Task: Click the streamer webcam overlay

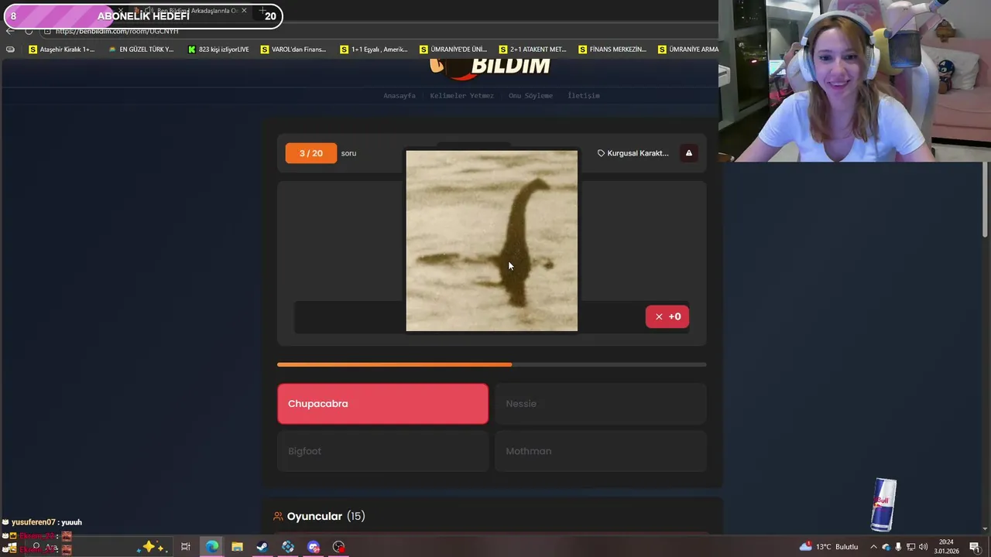Action: (x=855, y=80)
